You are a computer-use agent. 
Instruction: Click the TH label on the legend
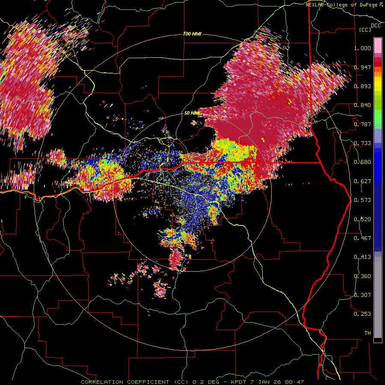(367, 333)
